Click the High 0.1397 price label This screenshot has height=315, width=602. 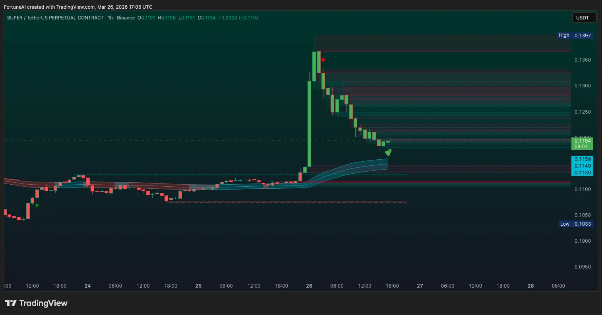pos(575,35)
